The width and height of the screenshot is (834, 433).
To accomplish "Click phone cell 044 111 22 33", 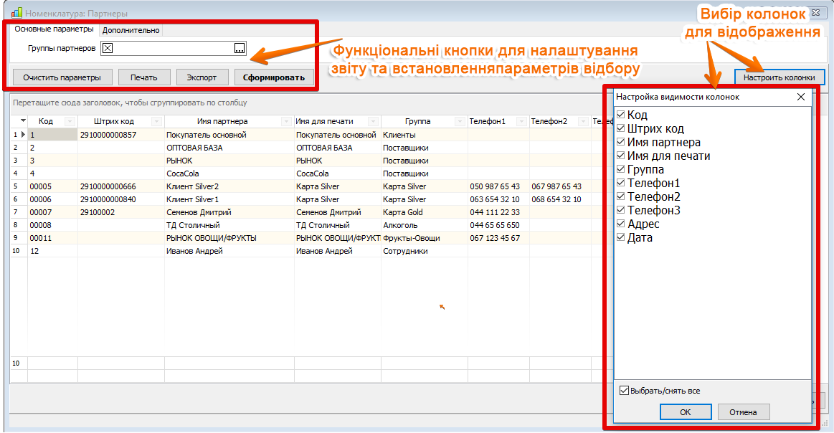I will [x=498, y=212].
